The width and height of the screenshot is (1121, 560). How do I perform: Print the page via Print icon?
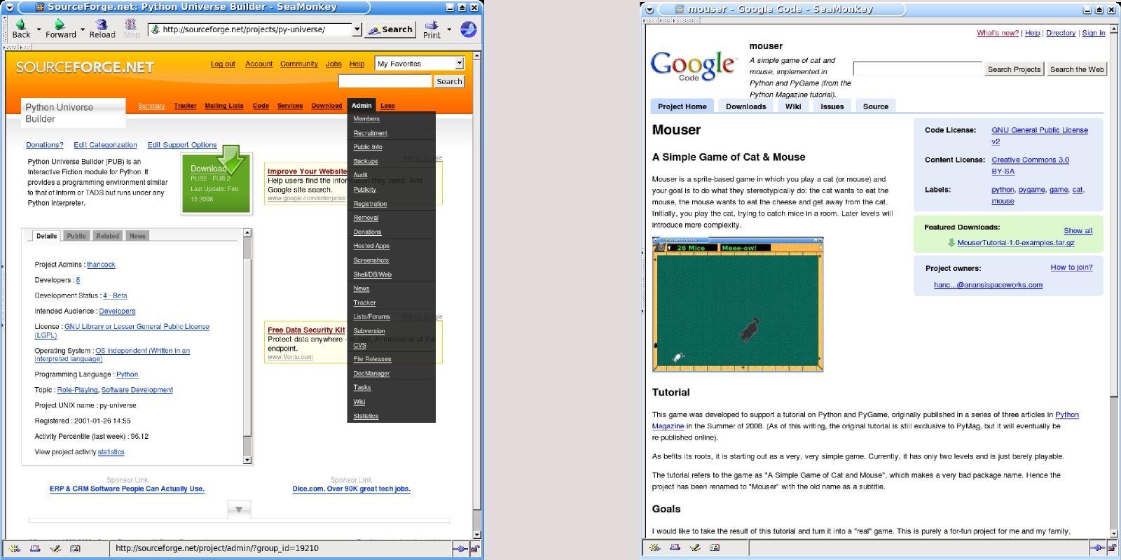[x=432, y=29]
